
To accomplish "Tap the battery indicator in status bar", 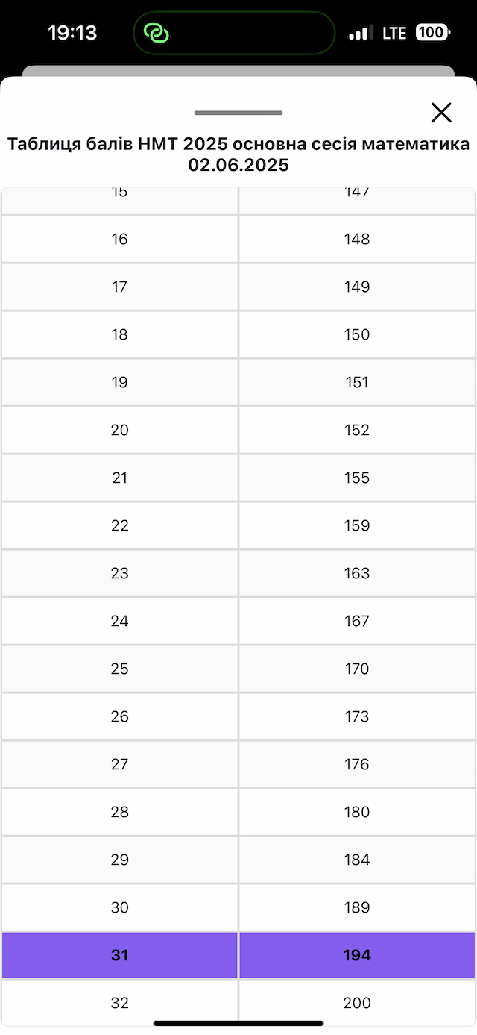I will coord(432,33).
